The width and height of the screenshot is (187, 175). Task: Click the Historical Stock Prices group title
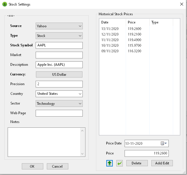pyautogui.click(x=116, y=14)
